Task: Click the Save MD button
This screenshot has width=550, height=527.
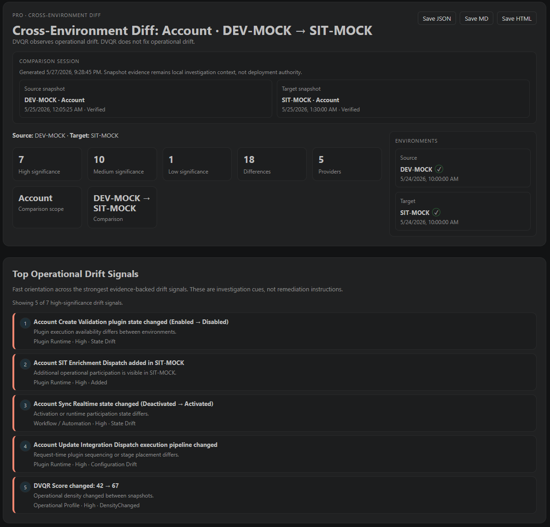Action: click(x=476, y=18)
